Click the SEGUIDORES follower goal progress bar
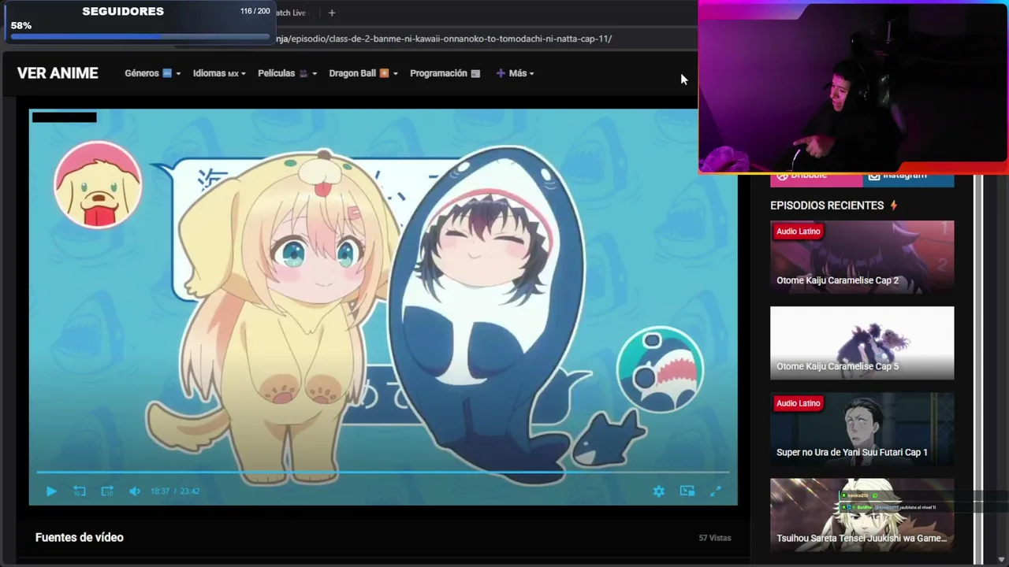Image resolution: width=1009 pixels, height=567 pixels. (x=141, y=37)
